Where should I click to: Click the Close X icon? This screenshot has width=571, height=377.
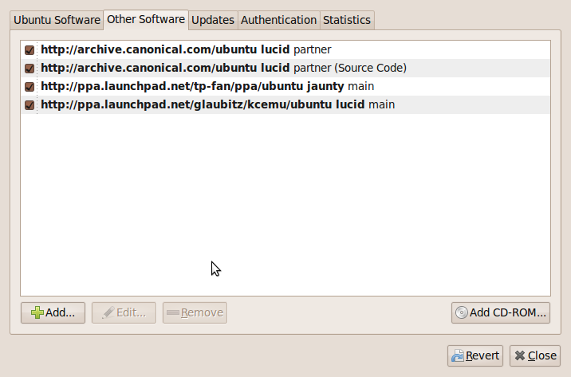tap(519, 355)
